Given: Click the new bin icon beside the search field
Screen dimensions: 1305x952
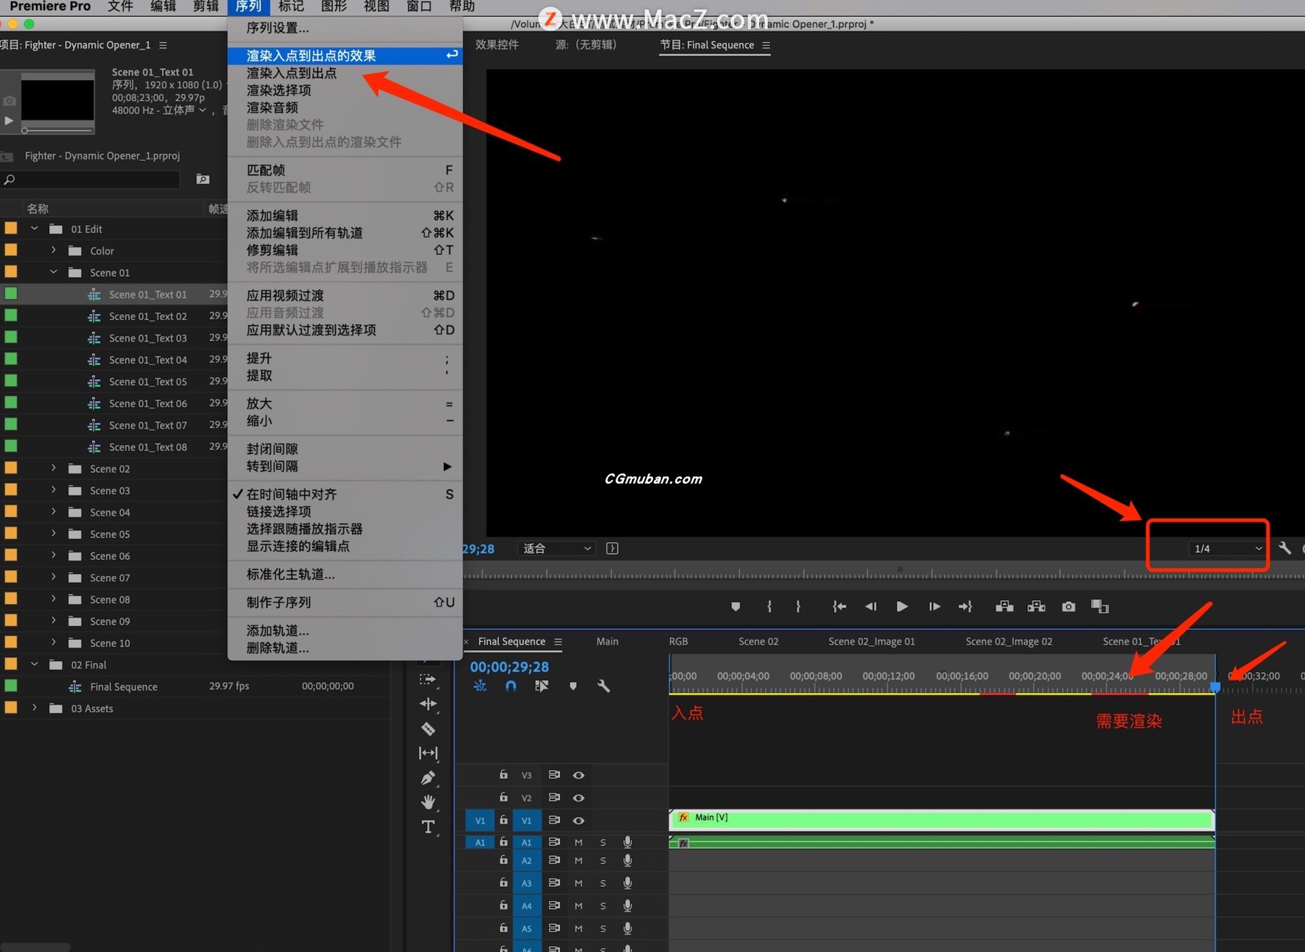Looking at the screenshot, I should (x=203, y=179).
